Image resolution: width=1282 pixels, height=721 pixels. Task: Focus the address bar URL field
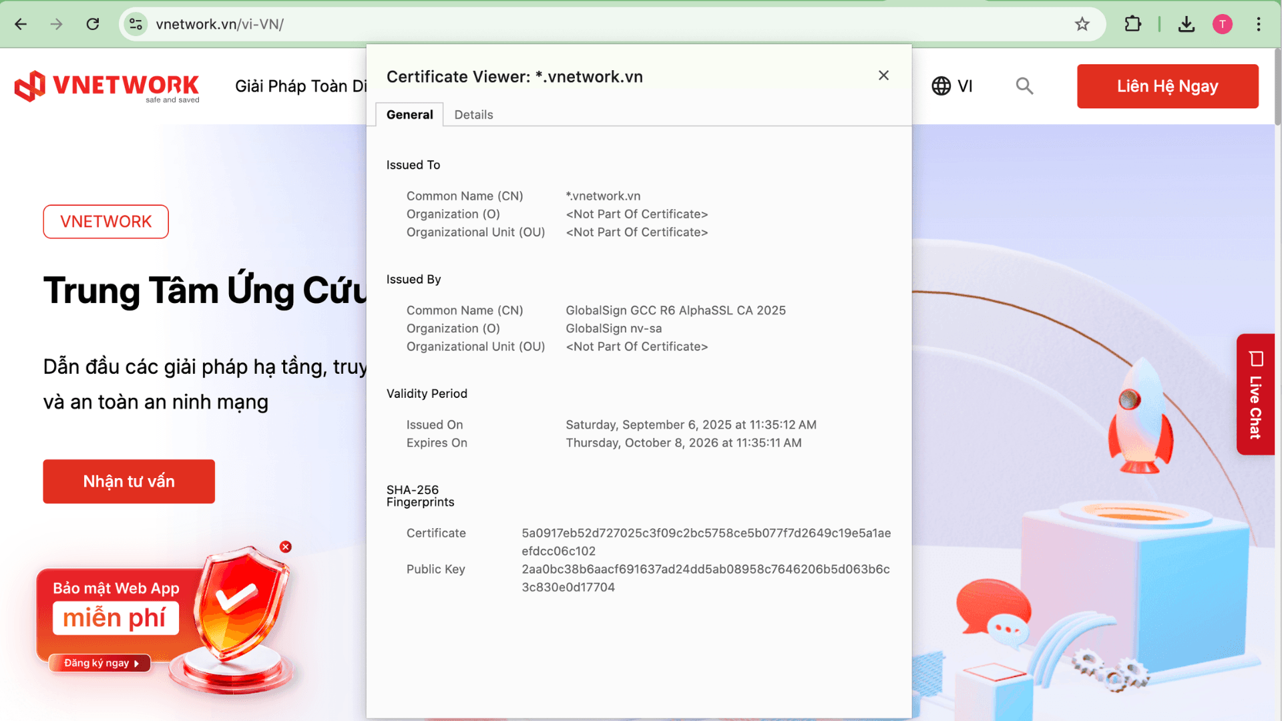coord(601,25)
